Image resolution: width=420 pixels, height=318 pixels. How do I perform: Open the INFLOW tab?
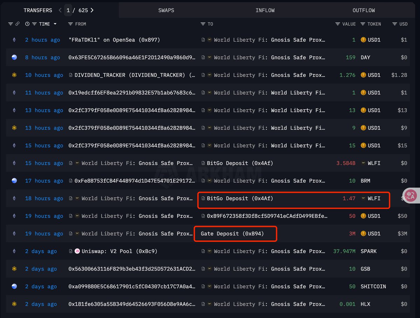(265, 10)
